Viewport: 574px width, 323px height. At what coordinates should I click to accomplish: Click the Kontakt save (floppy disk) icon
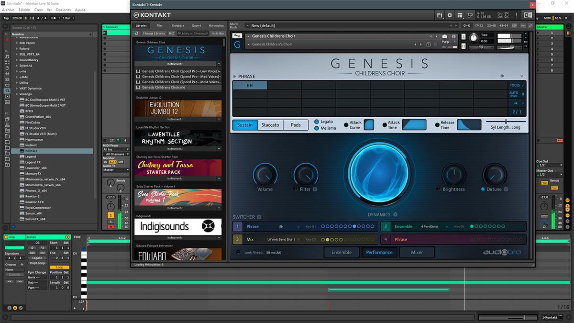point(439,15)
